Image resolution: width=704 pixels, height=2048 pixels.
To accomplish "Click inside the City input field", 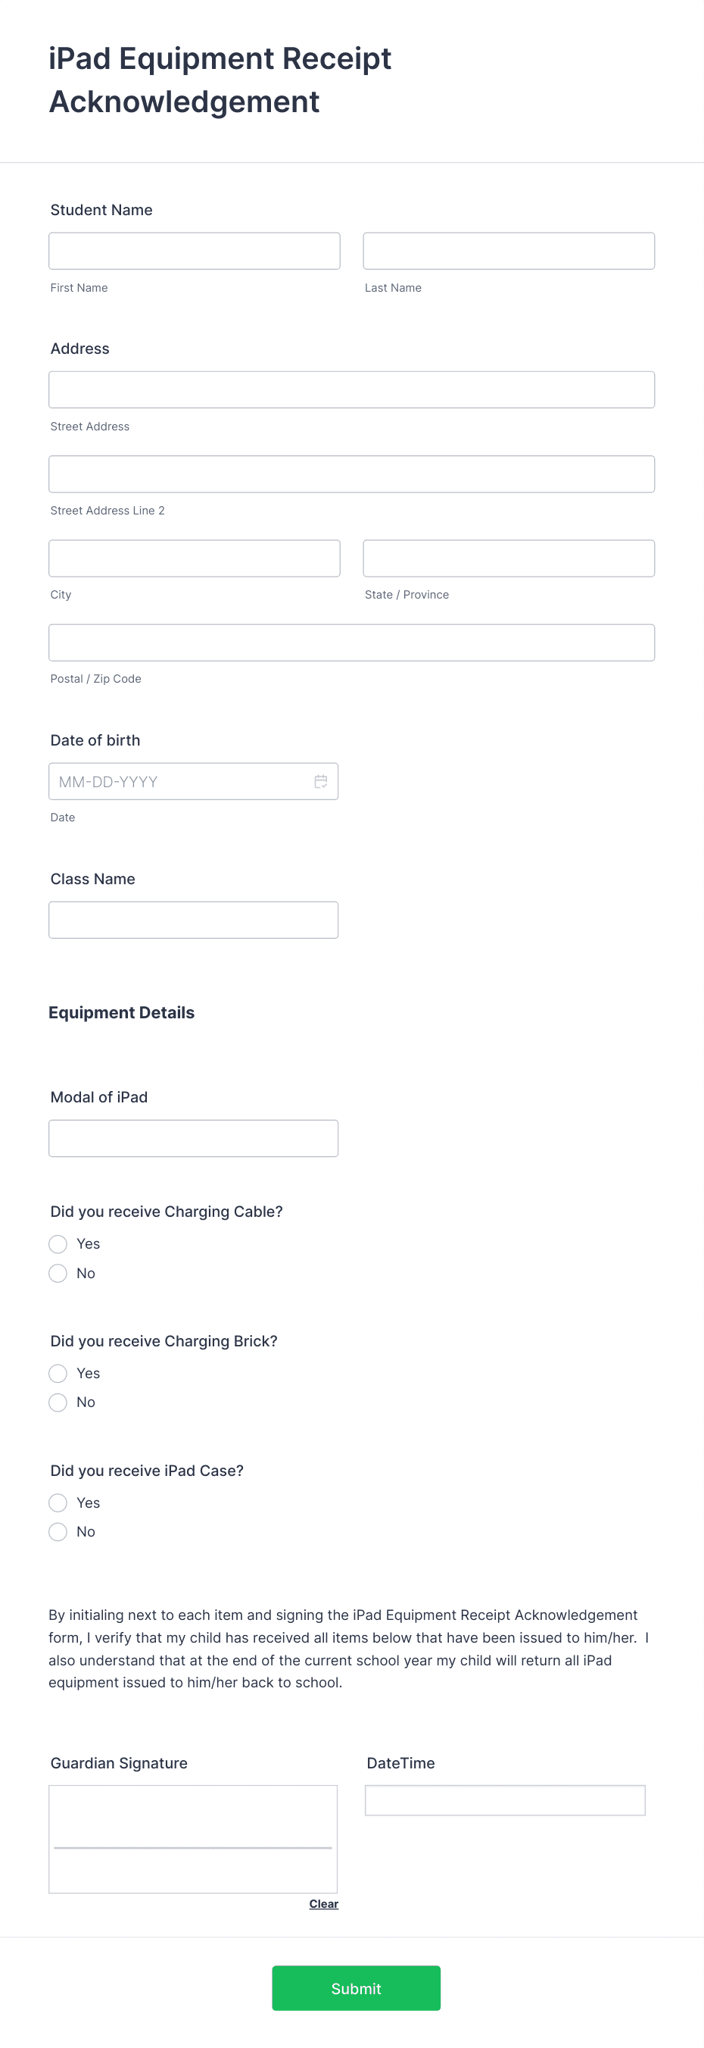I will coord(194,558).
